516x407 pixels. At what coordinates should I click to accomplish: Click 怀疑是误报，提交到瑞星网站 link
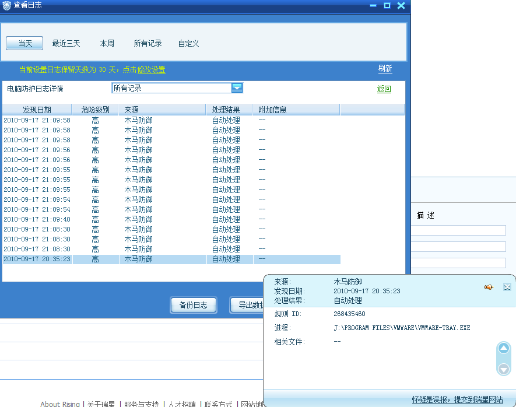coord(457,399)
